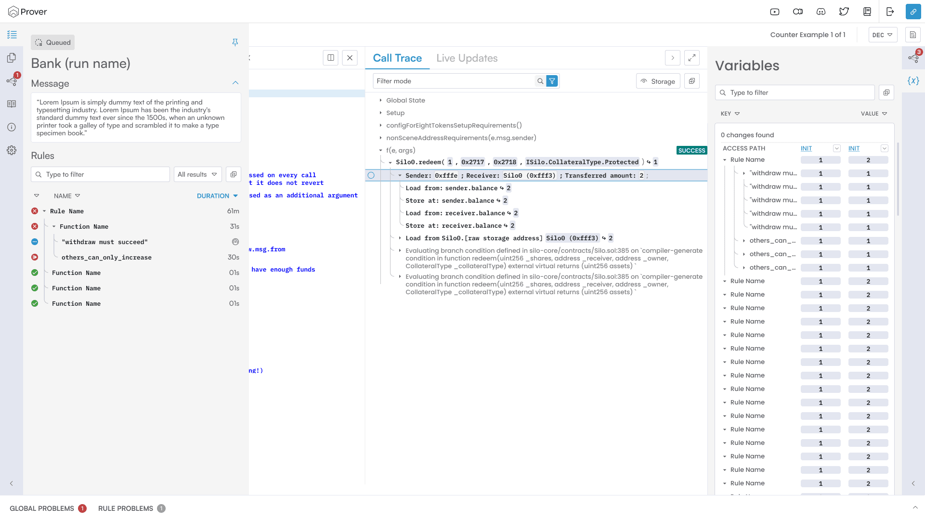The image size is (925, 520).
Task: Expand Global State in call trace
Action: point(380,100)
